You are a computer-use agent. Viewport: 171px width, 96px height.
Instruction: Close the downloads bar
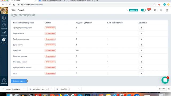[169, 89]
